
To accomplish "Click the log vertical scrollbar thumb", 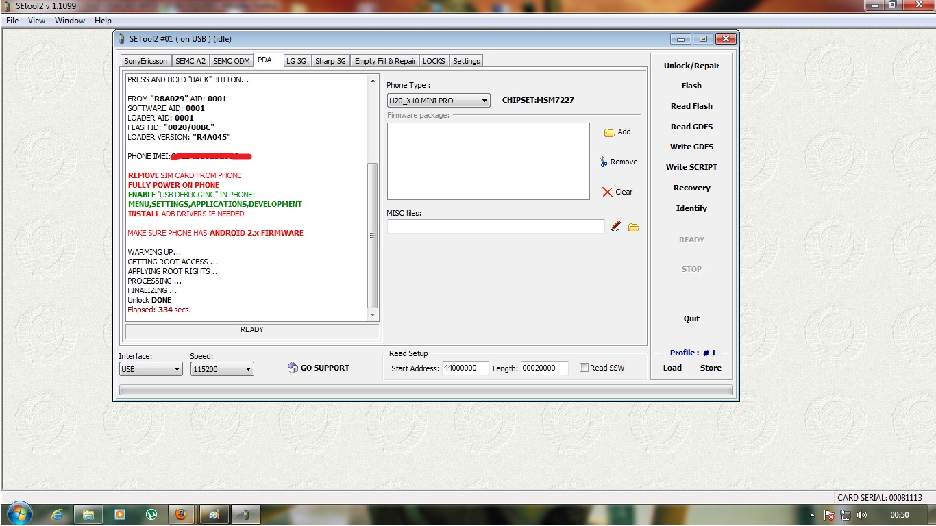I will click(x=373, y=235).
